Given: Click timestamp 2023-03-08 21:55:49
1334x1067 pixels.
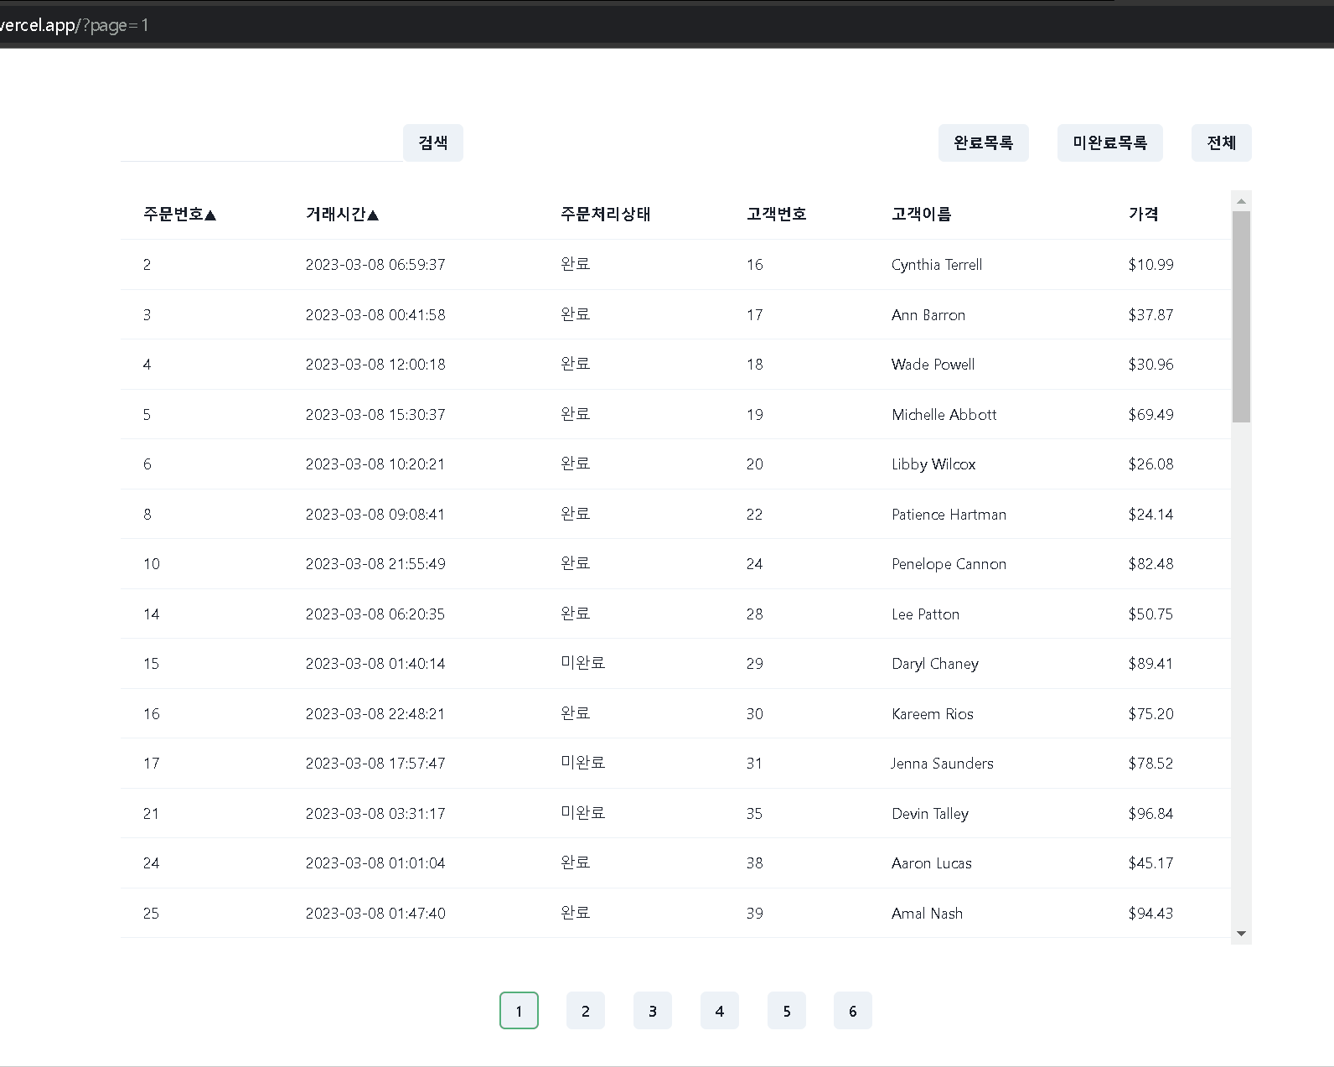Looking at the screenshot, I should click(375, 564).
